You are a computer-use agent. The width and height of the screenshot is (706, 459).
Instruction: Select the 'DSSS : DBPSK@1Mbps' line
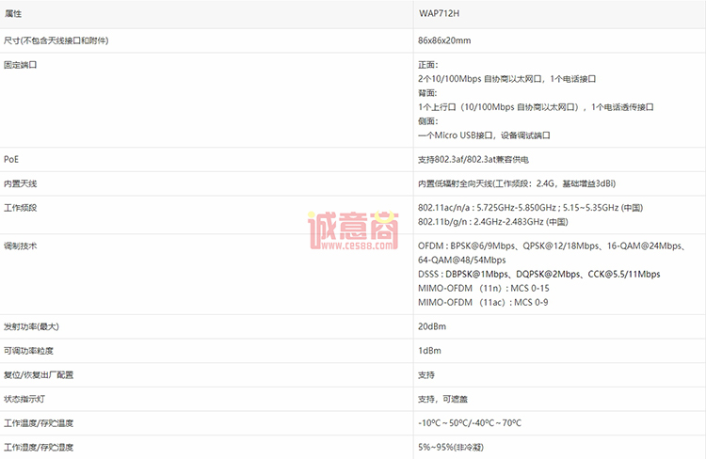coord(539,274)
